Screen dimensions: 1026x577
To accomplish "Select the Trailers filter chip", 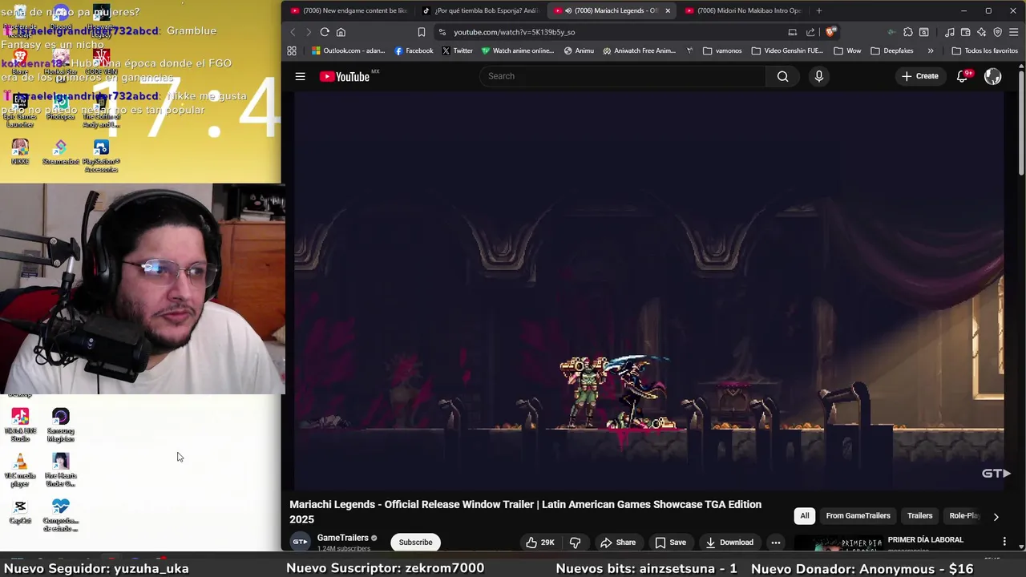I will pos(919,516).
